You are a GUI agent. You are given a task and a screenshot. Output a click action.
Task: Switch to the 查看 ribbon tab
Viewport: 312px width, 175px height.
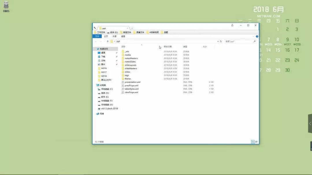pos(123,37)
